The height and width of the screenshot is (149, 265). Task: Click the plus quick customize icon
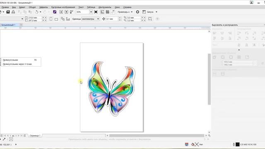pos(157,19)
